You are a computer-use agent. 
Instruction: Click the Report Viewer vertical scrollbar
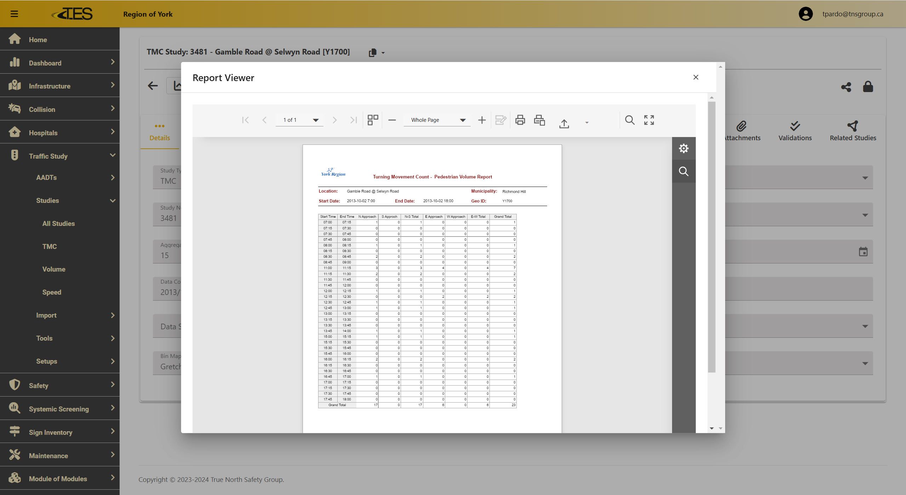[x=711, y=237]
